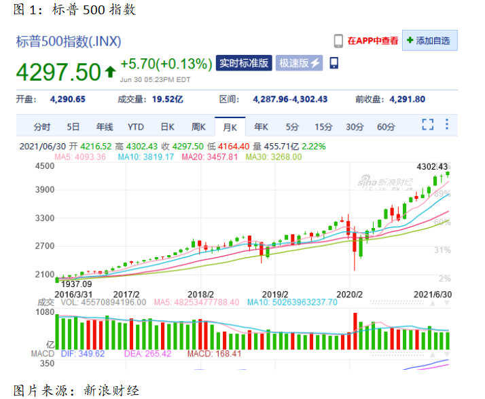Click the phone icon beside 在APP中查看
This screenshot has height=399, width=485.
(338, 41)
